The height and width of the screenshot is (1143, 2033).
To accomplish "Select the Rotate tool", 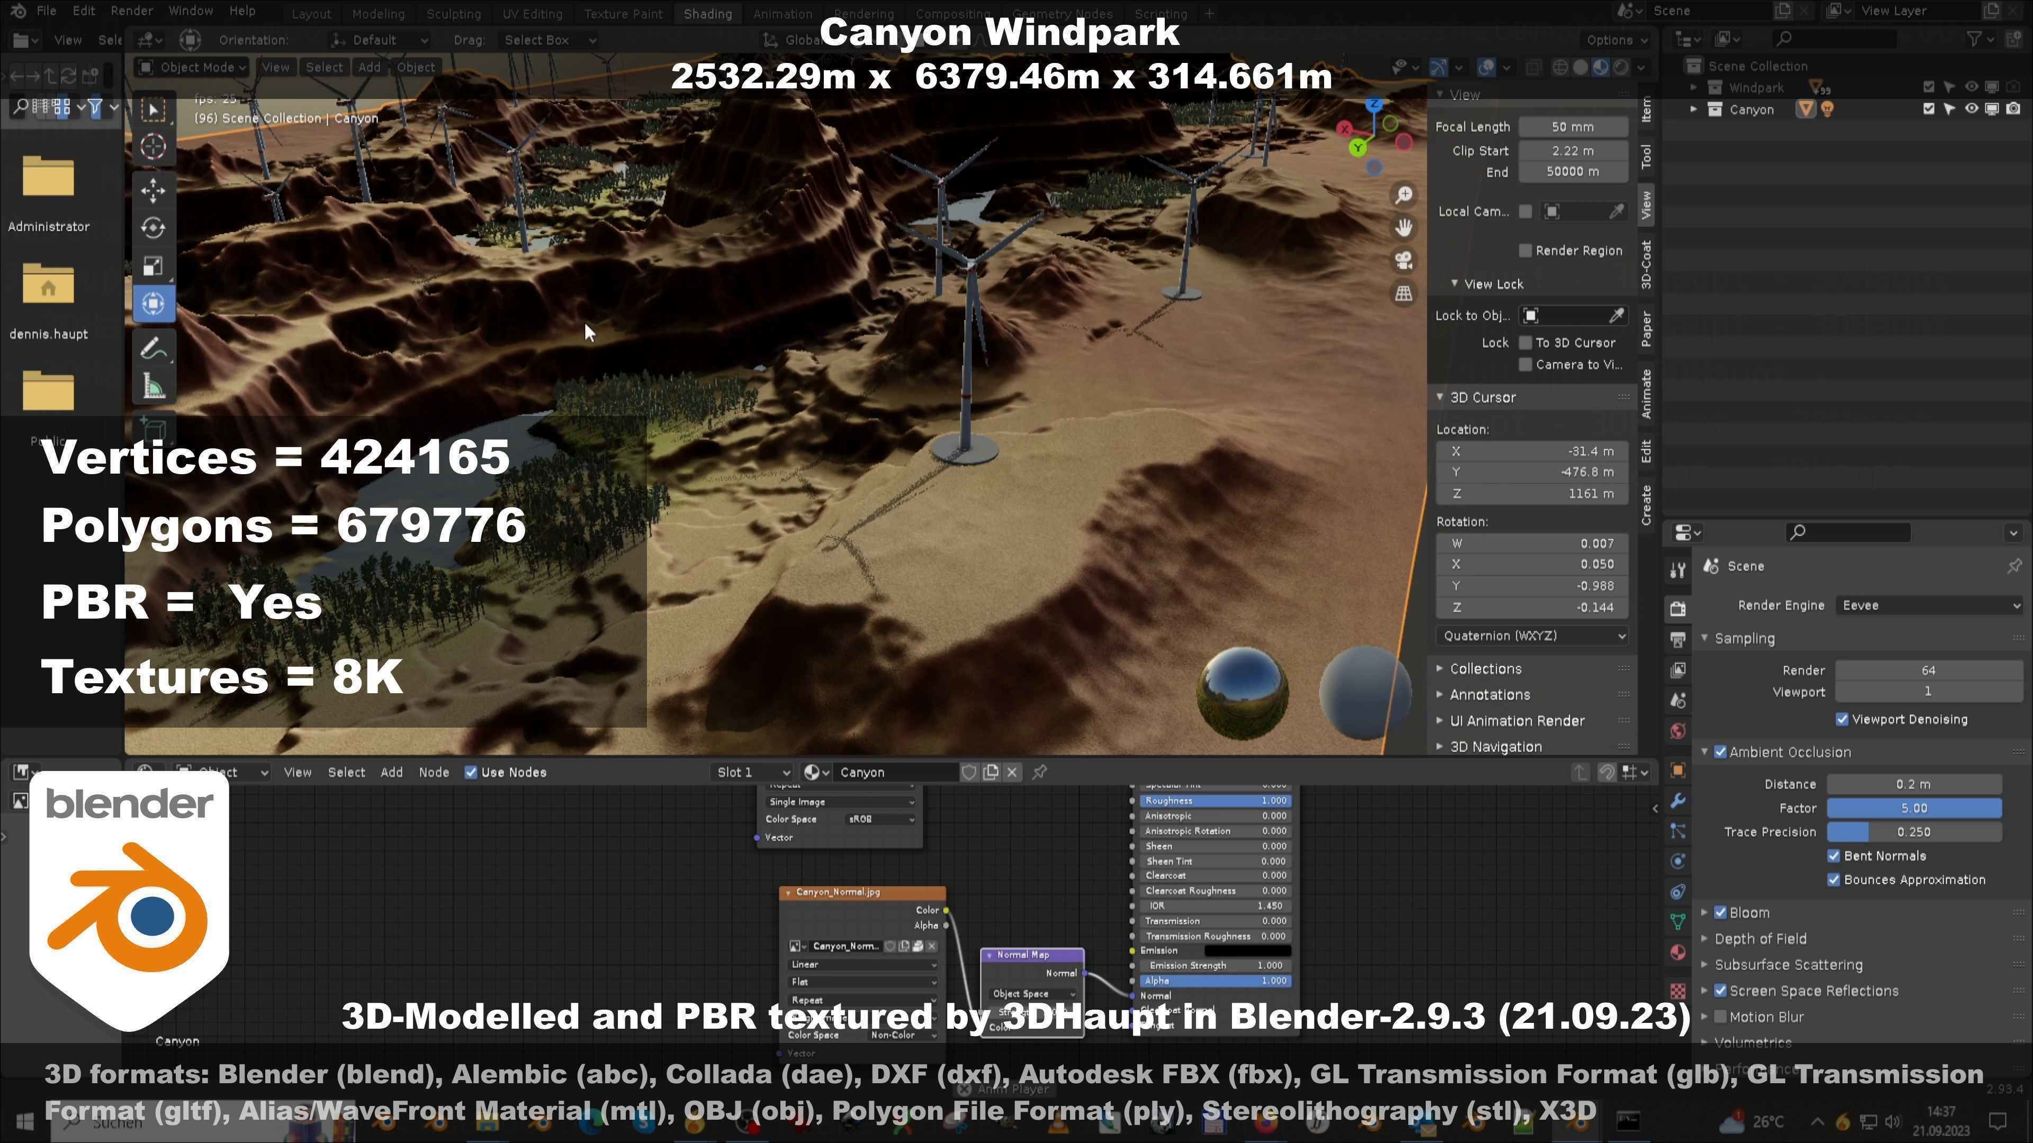I will coord(153,228).
